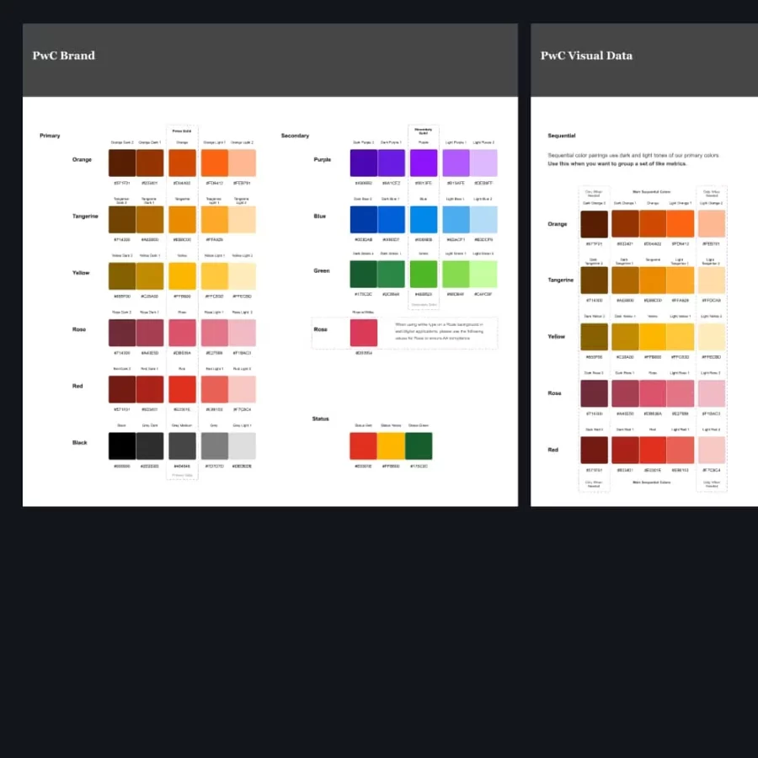
Task: Click the Light Purple 2 swatch
Action: [x=483, y=163]
